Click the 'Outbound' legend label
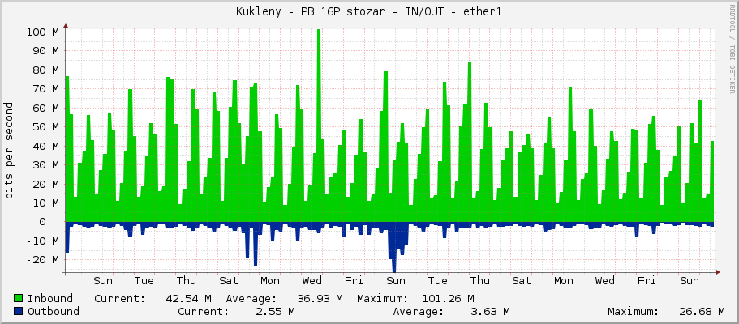The image size is (739, 324). tap(54, 311)
